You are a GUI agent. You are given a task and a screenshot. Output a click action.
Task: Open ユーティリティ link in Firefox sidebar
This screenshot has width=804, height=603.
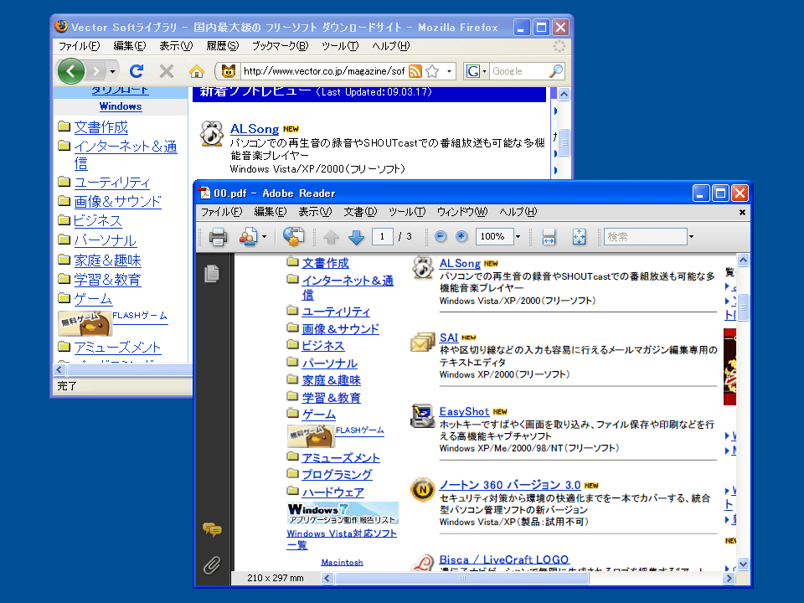click(112, 183)
